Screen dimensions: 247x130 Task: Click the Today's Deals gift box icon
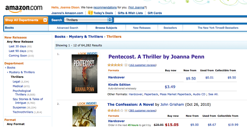click(x=90, y=13)
